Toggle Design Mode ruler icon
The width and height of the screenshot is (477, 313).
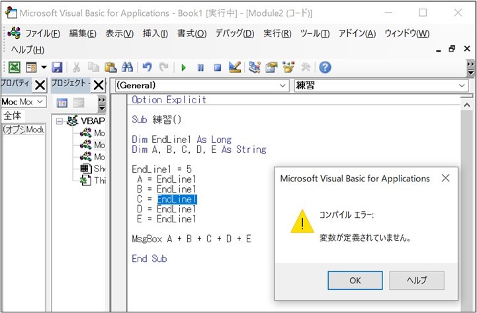[235, 67]
